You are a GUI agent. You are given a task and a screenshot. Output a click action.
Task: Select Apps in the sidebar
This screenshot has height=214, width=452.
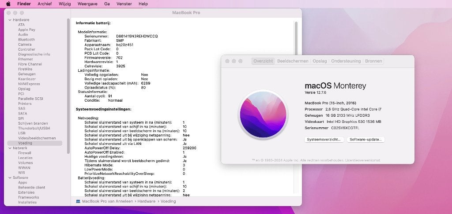[x=23, y=183]
